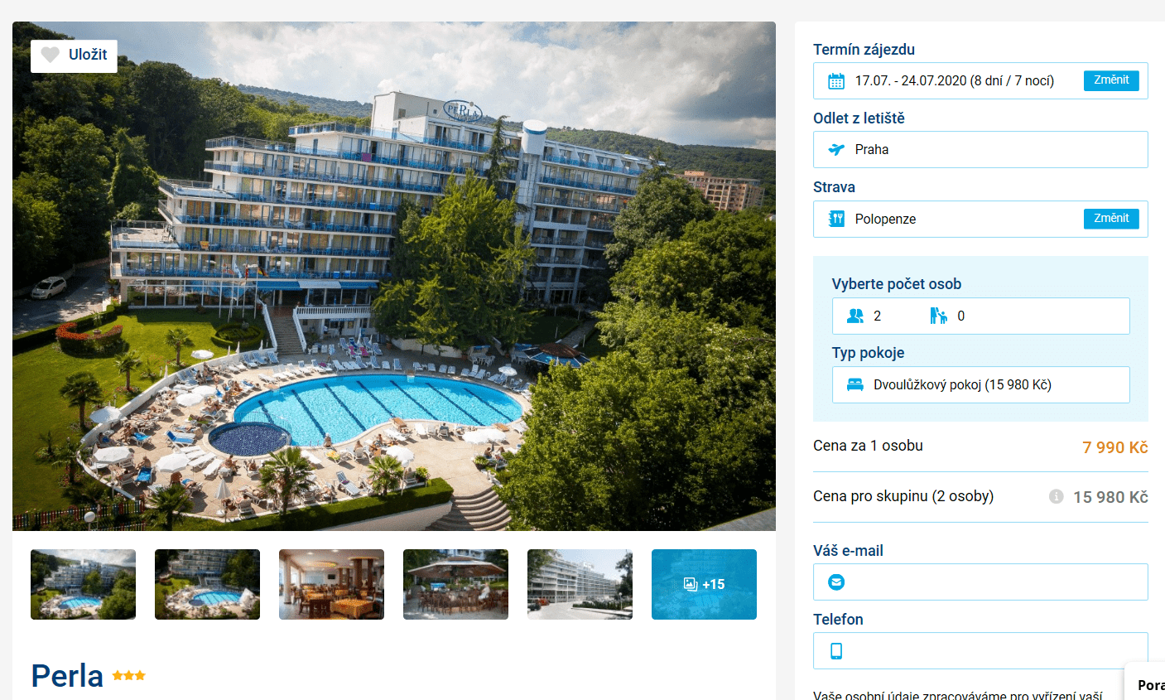Viewport: 1165px width, 700px height.
Task: Open the +15 more photos tile
Action: 704,584
